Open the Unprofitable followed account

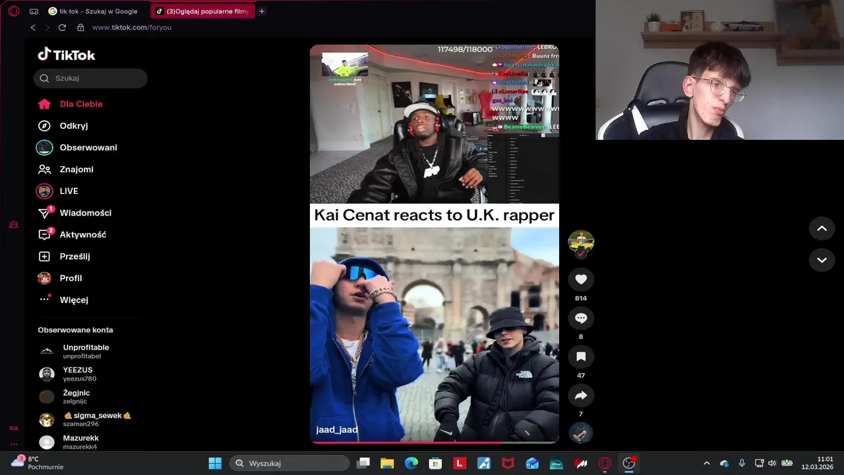pyautogui.click(x=74, y=352)
